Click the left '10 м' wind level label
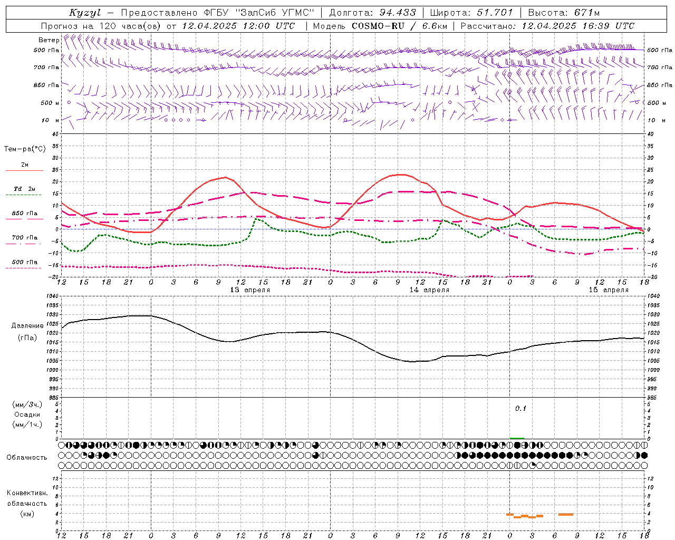This screenshot has width=675, height=540. (x=51, y=120)
